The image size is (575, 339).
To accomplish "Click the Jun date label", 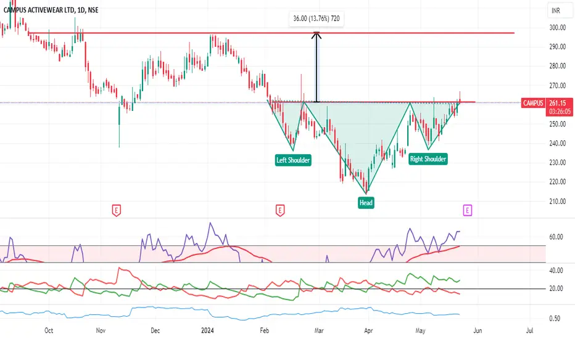I will point(478,330).
